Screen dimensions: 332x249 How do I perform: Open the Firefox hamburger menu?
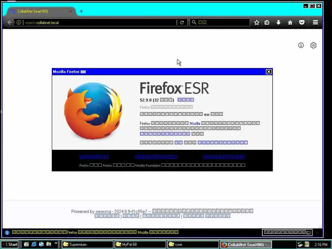(315, 22)
